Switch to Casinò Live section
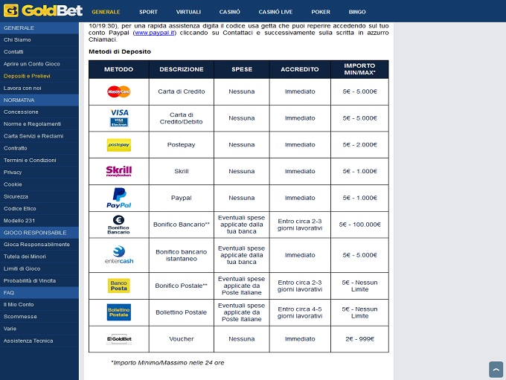 277,12
